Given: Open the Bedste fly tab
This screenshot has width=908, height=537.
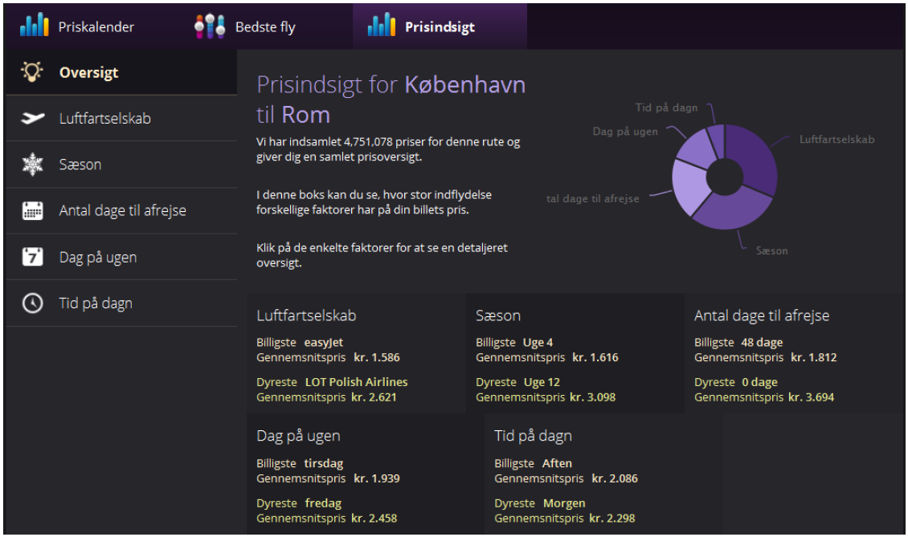Looking at the screenshot, I should pyautogui.click(x=264, y=26).
